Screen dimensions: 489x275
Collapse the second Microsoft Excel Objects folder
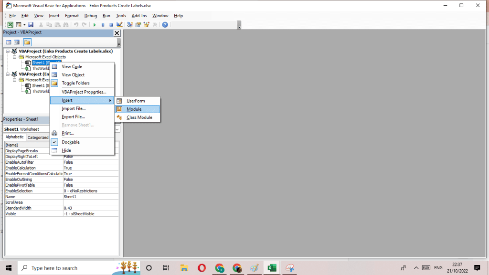(15, 80)
